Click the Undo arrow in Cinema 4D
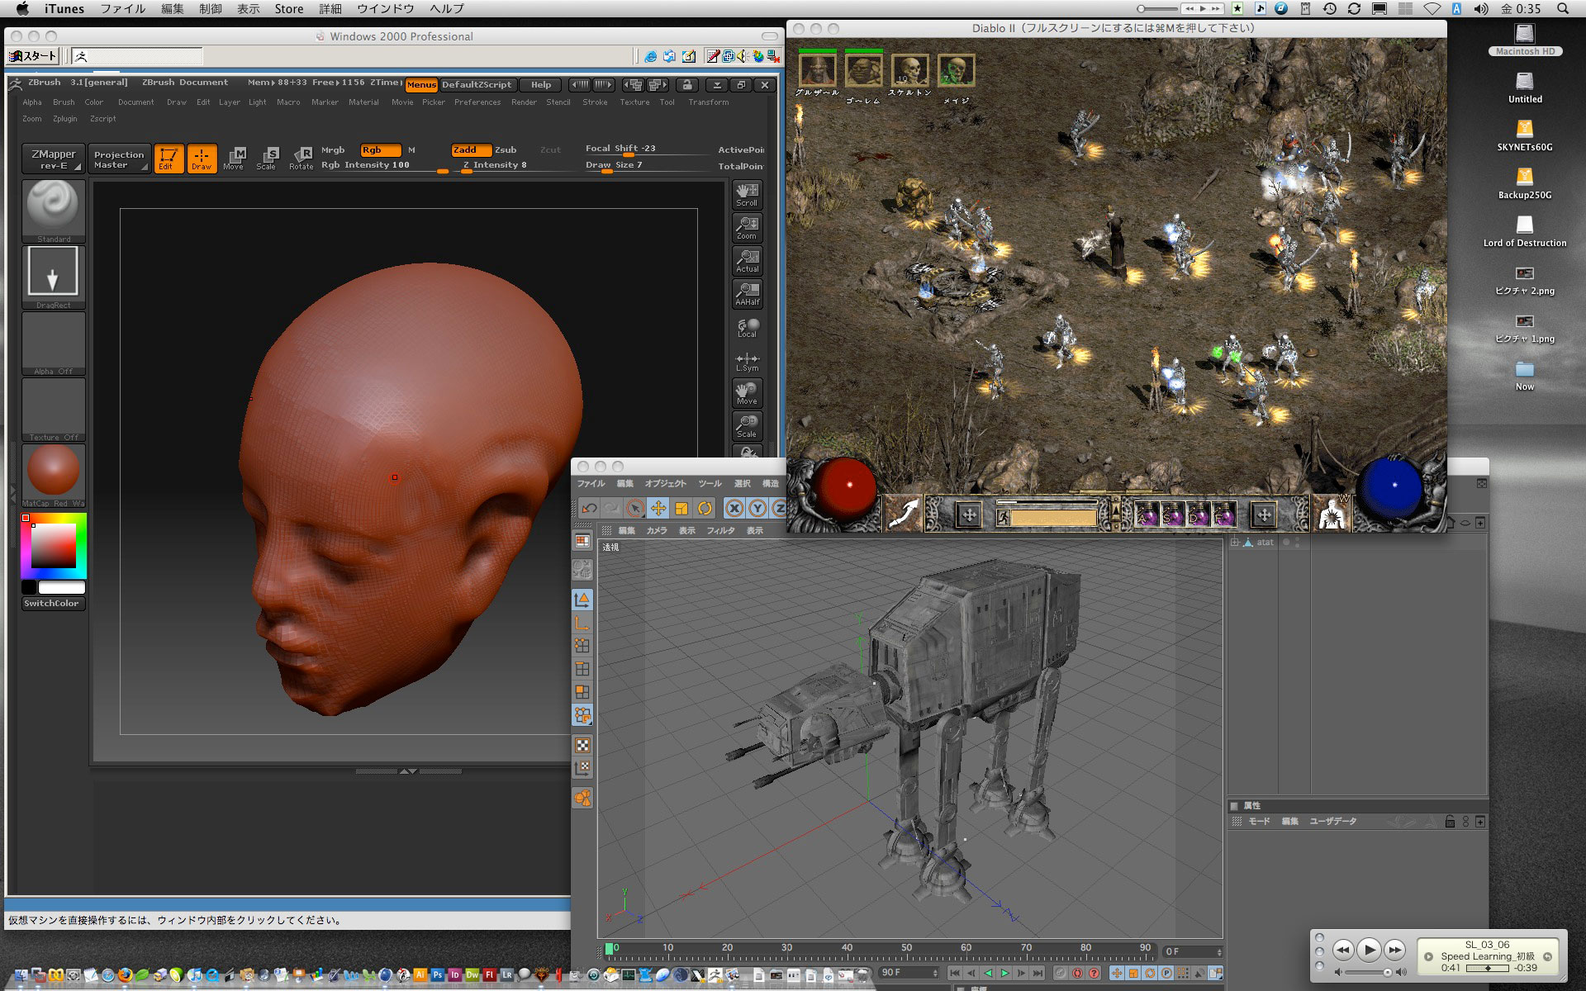 click(589, 508)
